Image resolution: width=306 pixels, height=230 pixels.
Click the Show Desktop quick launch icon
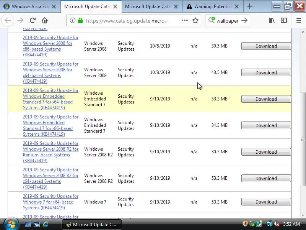click(28, 224)
